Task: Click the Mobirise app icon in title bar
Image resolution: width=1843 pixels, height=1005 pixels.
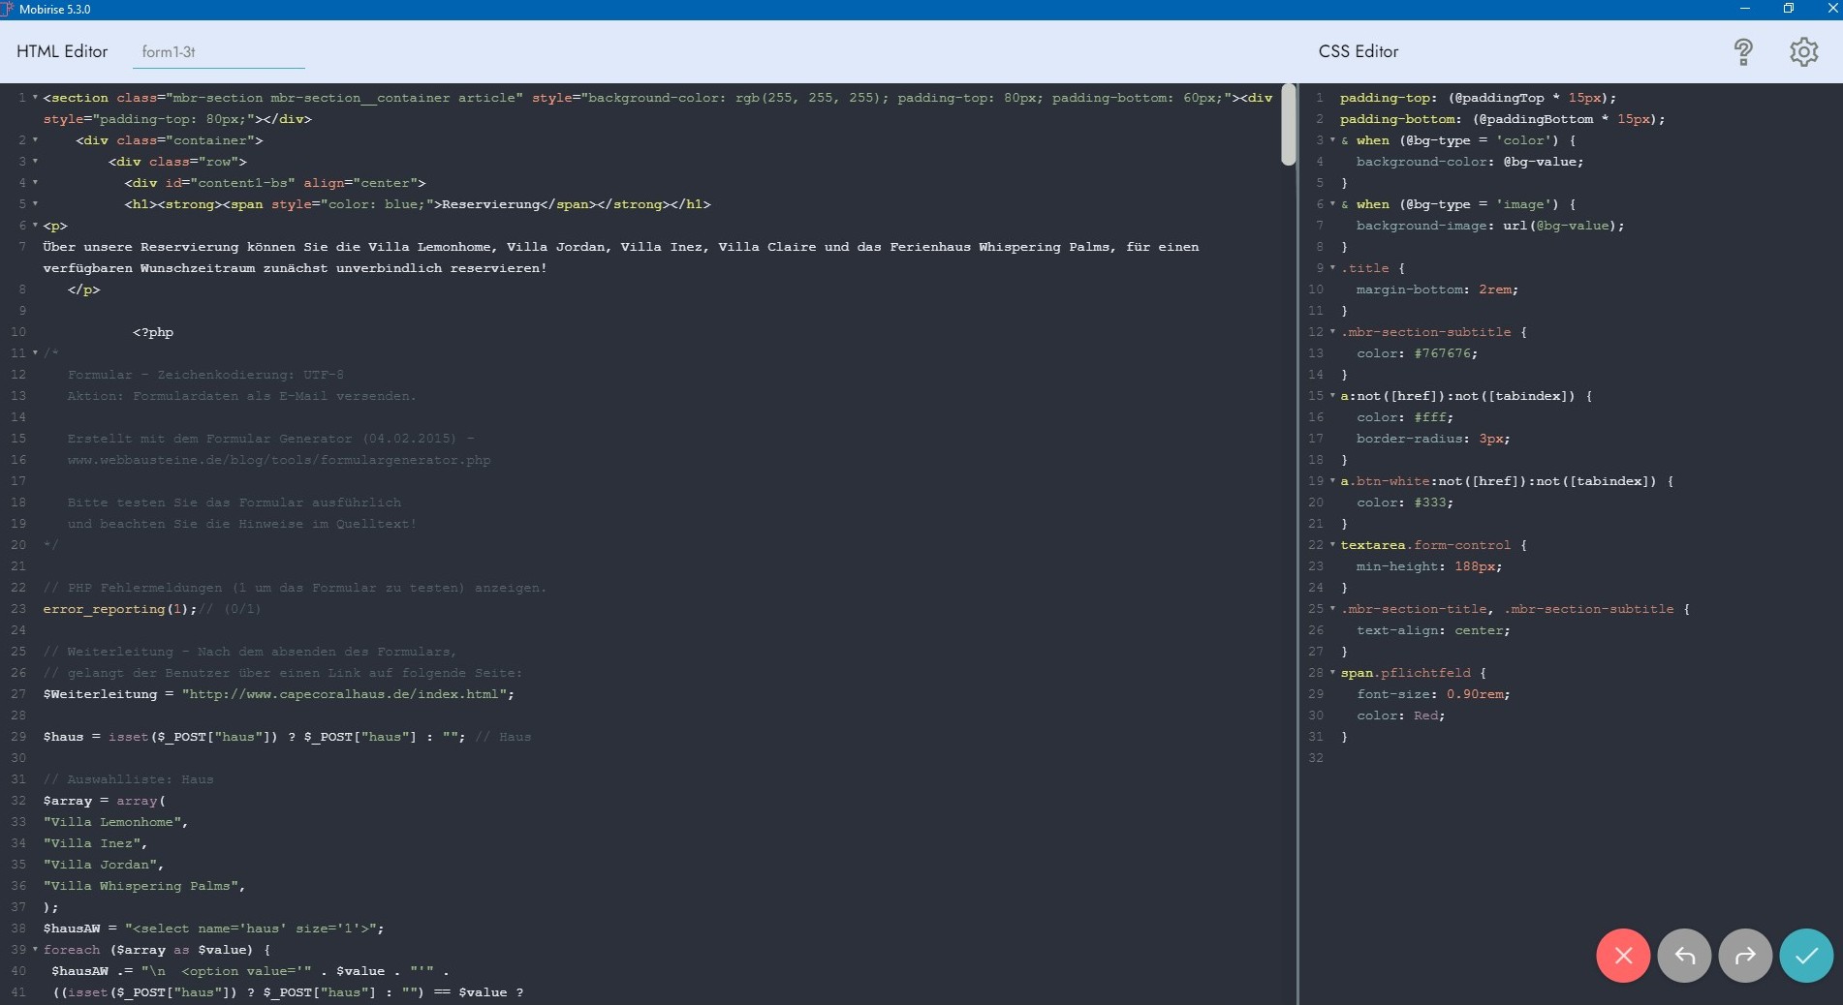Action: 7,9
